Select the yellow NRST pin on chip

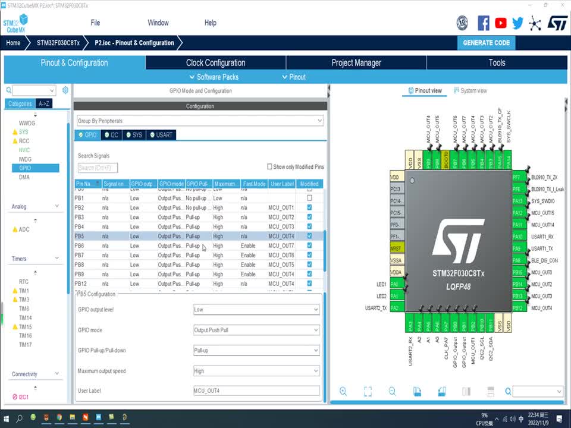(x=397, y=248)
